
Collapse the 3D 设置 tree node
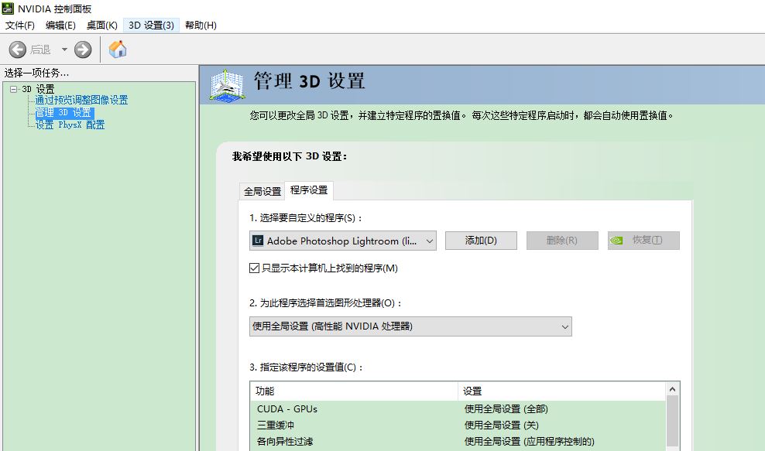point(13,89)
